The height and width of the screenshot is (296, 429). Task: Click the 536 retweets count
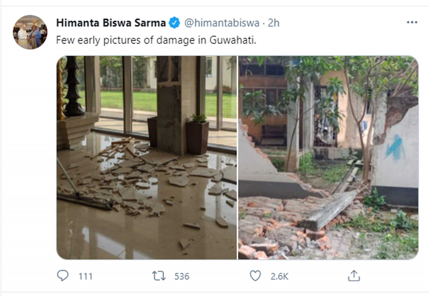[x=182, y=276]
